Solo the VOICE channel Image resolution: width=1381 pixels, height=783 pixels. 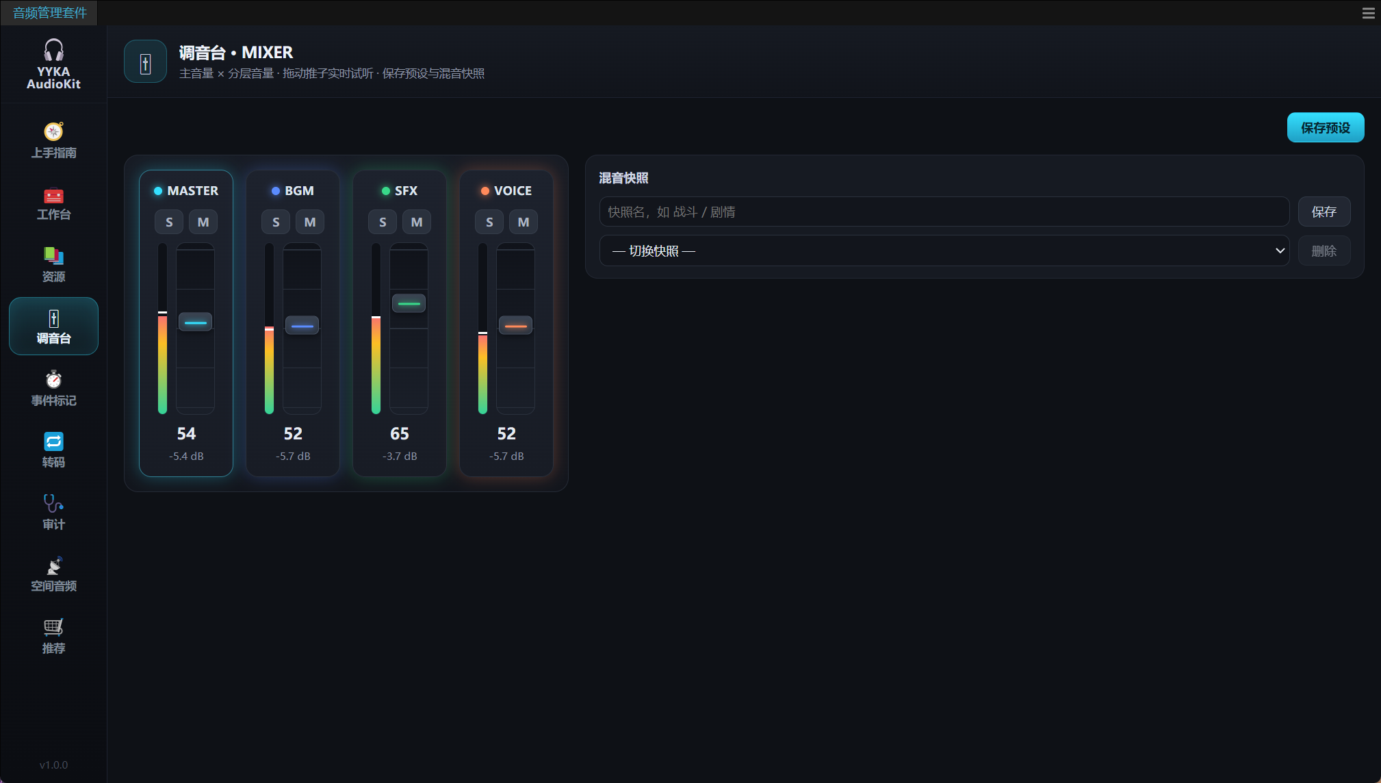point(489,222)
